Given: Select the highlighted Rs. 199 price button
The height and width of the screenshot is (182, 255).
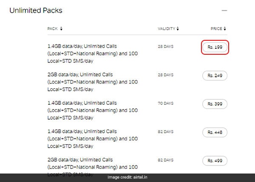Looking at the screenshot, I should tap(215, 48).
